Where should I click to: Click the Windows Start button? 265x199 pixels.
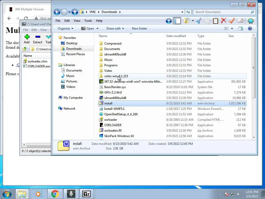(x=7, y=194)
